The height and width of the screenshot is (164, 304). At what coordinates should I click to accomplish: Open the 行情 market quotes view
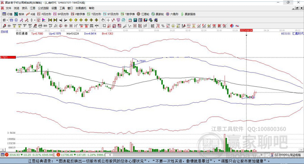click(x=7, y=14)
